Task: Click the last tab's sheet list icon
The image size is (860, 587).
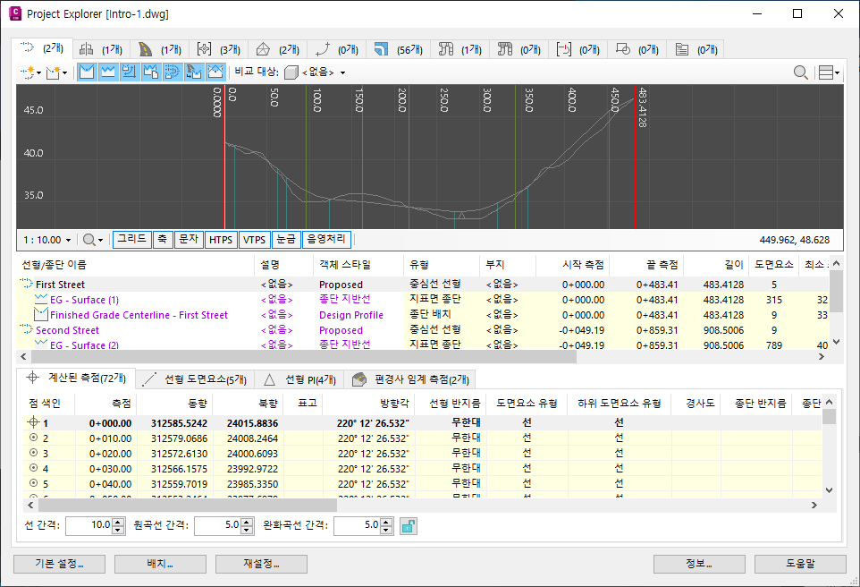Action: pyautogui.click(x=682, y=49)
